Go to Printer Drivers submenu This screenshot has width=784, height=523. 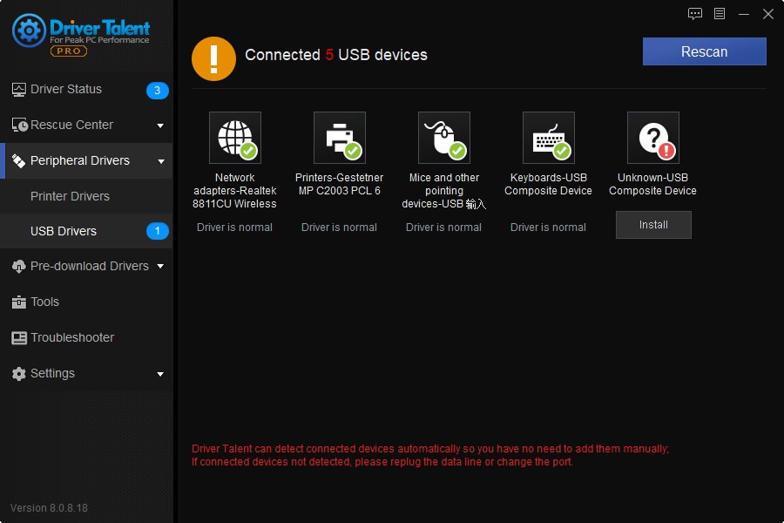pos(70,196)
